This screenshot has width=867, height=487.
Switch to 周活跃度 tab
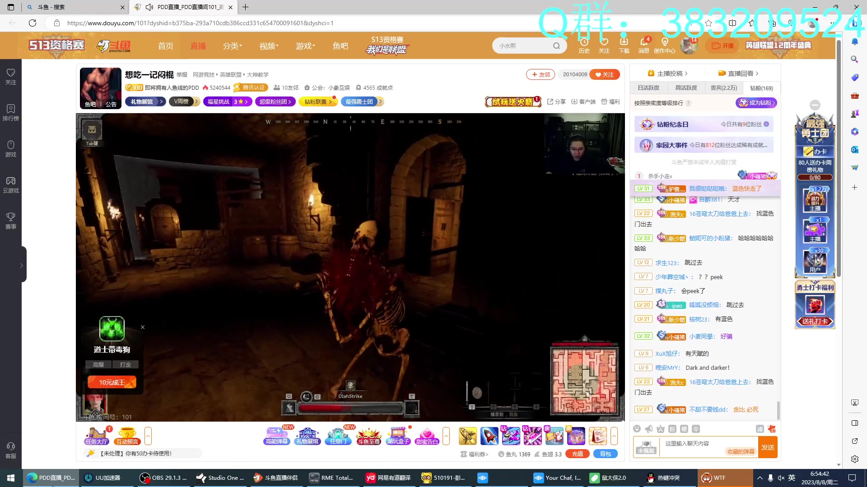[685, 88]
